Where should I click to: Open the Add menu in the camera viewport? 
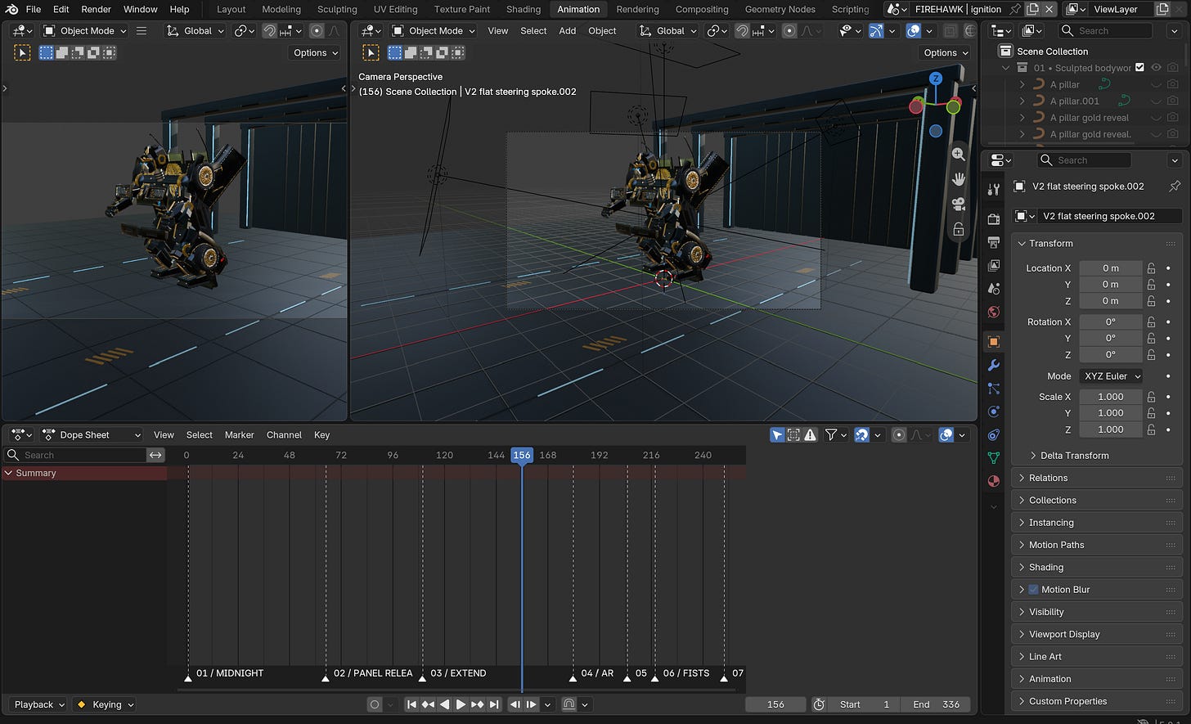pyautogui.click(x=568, y=31)
